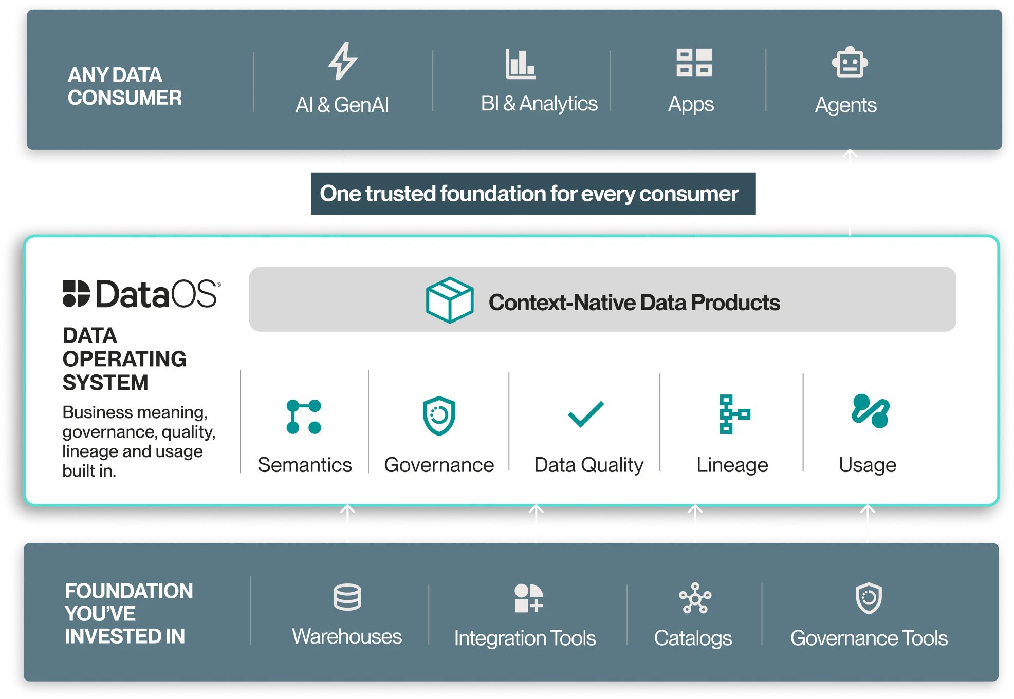Click the Usage link icon

(x=870, y=411)
